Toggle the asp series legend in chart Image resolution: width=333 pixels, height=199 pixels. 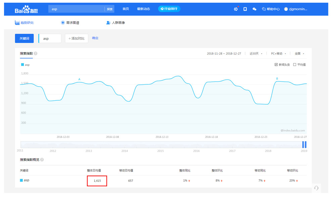25,65
